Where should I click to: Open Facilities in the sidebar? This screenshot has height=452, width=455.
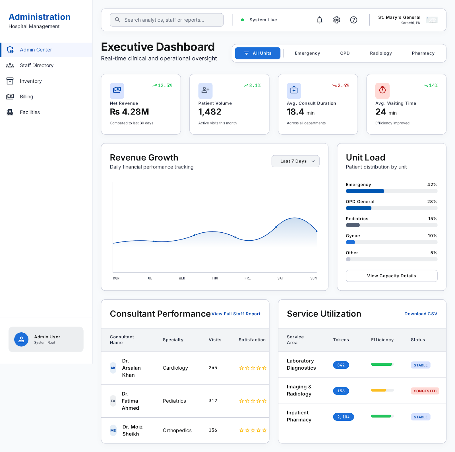(x=46, y=112)
